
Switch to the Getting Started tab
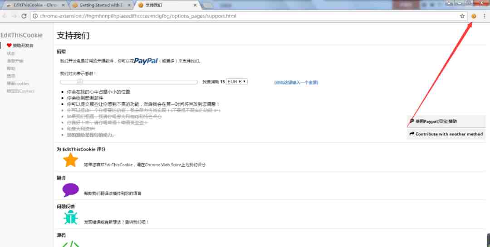click(x=101, y=5)
